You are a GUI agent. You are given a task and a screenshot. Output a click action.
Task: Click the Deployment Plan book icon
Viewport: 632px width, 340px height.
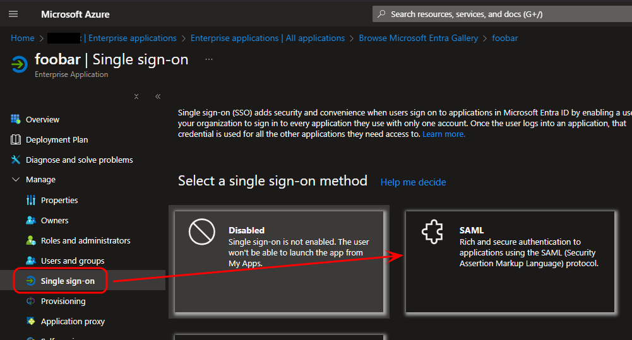(16, 139)
